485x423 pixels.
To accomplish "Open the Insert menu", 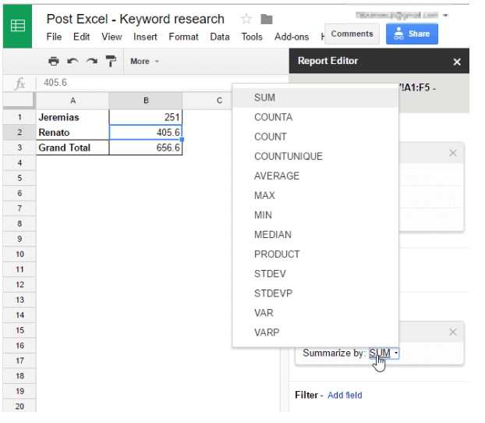I will click(x=145, y=37).
